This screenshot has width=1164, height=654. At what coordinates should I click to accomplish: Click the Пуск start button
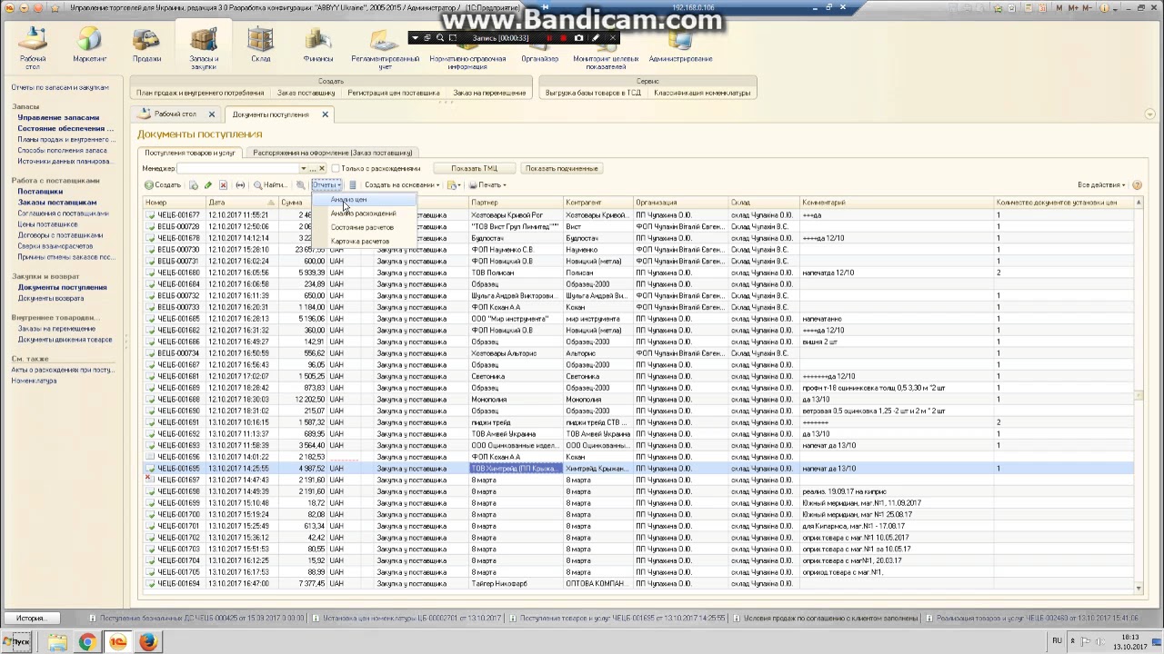pyautogui.click(x=17, y=642)
